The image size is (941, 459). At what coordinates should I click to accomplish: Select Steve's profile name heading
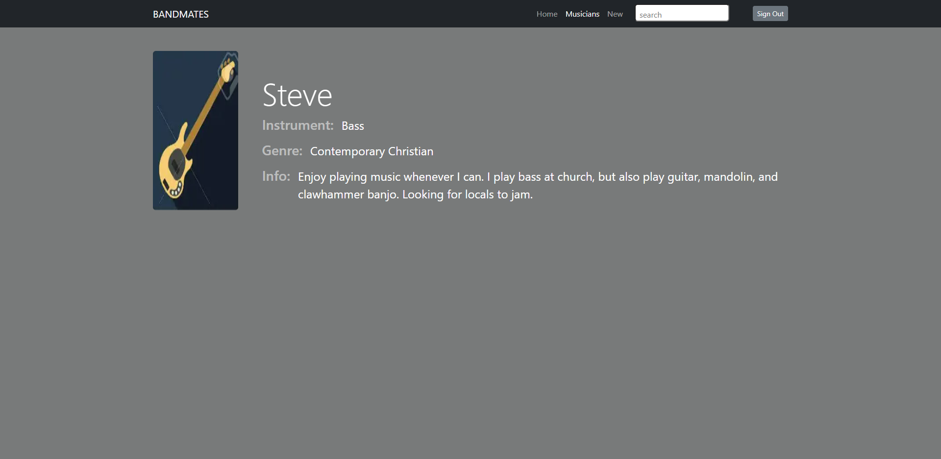pyautogui.click(x=297, y=96)
